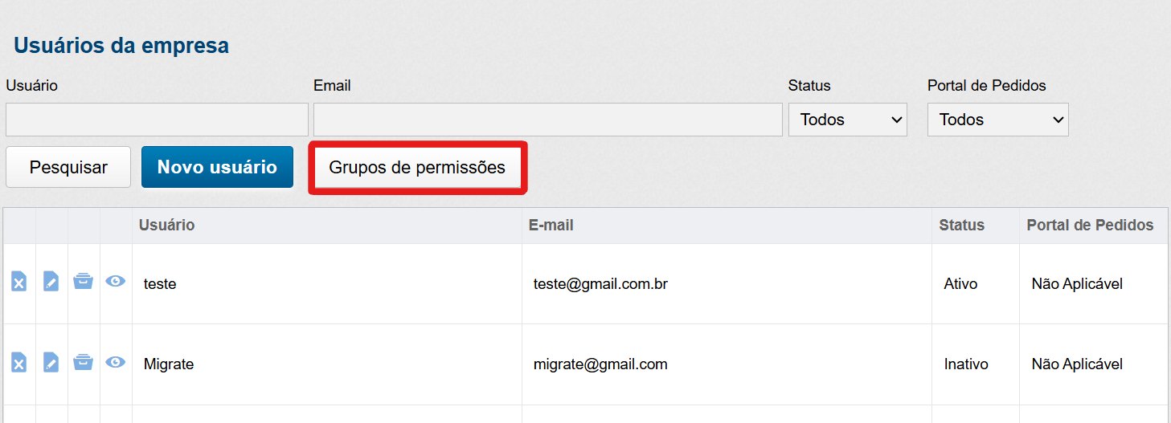Edit the teste user record

(51, 282)
